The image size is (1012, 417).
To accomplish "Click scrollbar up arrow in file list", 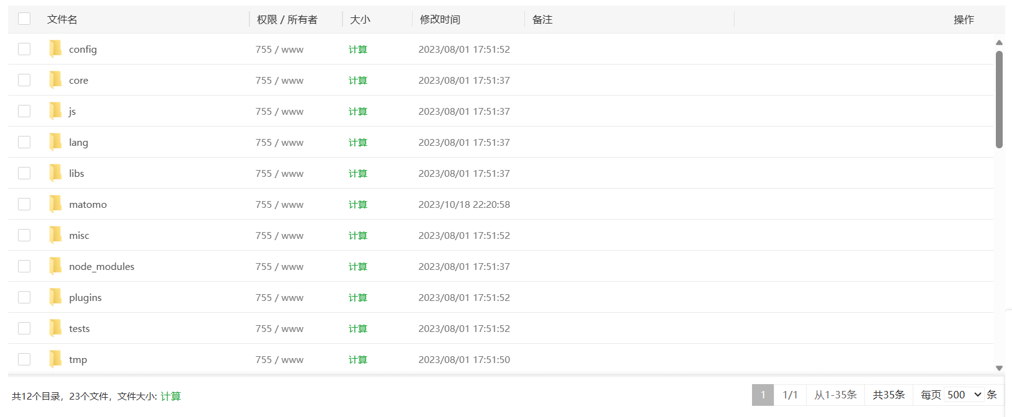I will click(x=999, y=43).
